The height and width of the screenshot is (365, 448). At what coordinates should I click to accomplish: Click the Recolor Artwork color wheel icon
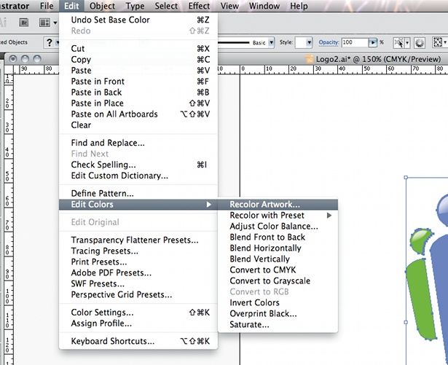420,43
